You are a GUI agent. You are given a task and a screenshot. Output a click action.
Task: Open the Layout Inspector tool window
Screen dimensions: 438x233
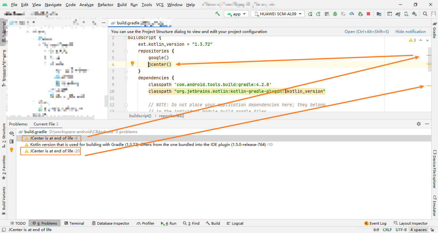(x=410, y=223)
